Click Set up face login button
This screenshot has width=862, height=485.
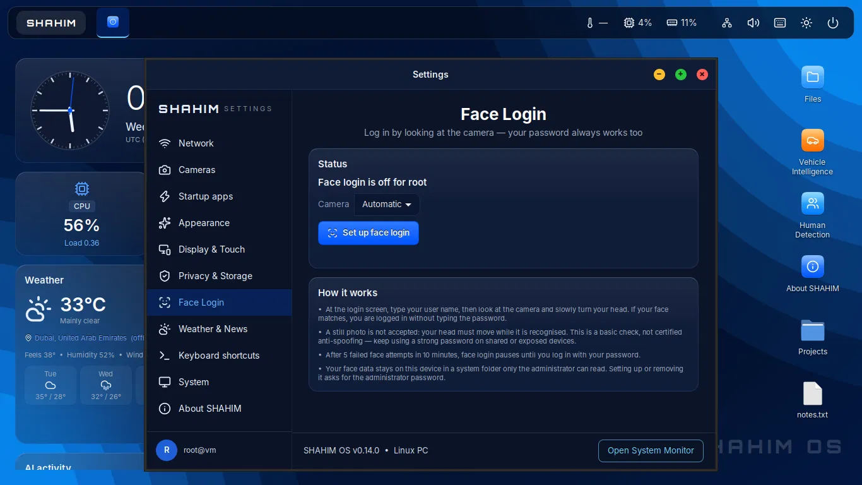tap(369, 233)
